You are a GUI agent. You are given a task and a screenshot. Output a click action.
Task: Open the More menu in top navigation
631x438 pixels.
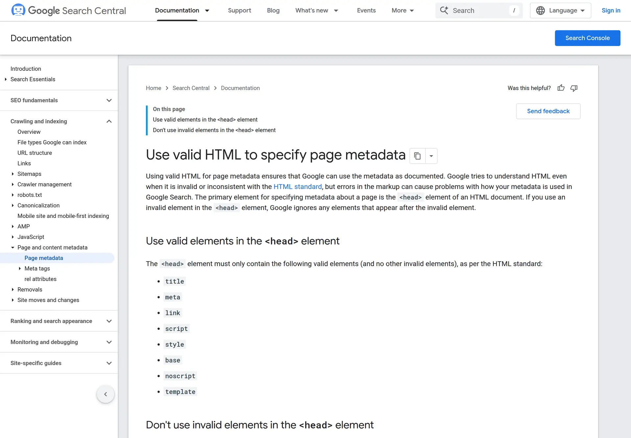(x=403, y=11)
